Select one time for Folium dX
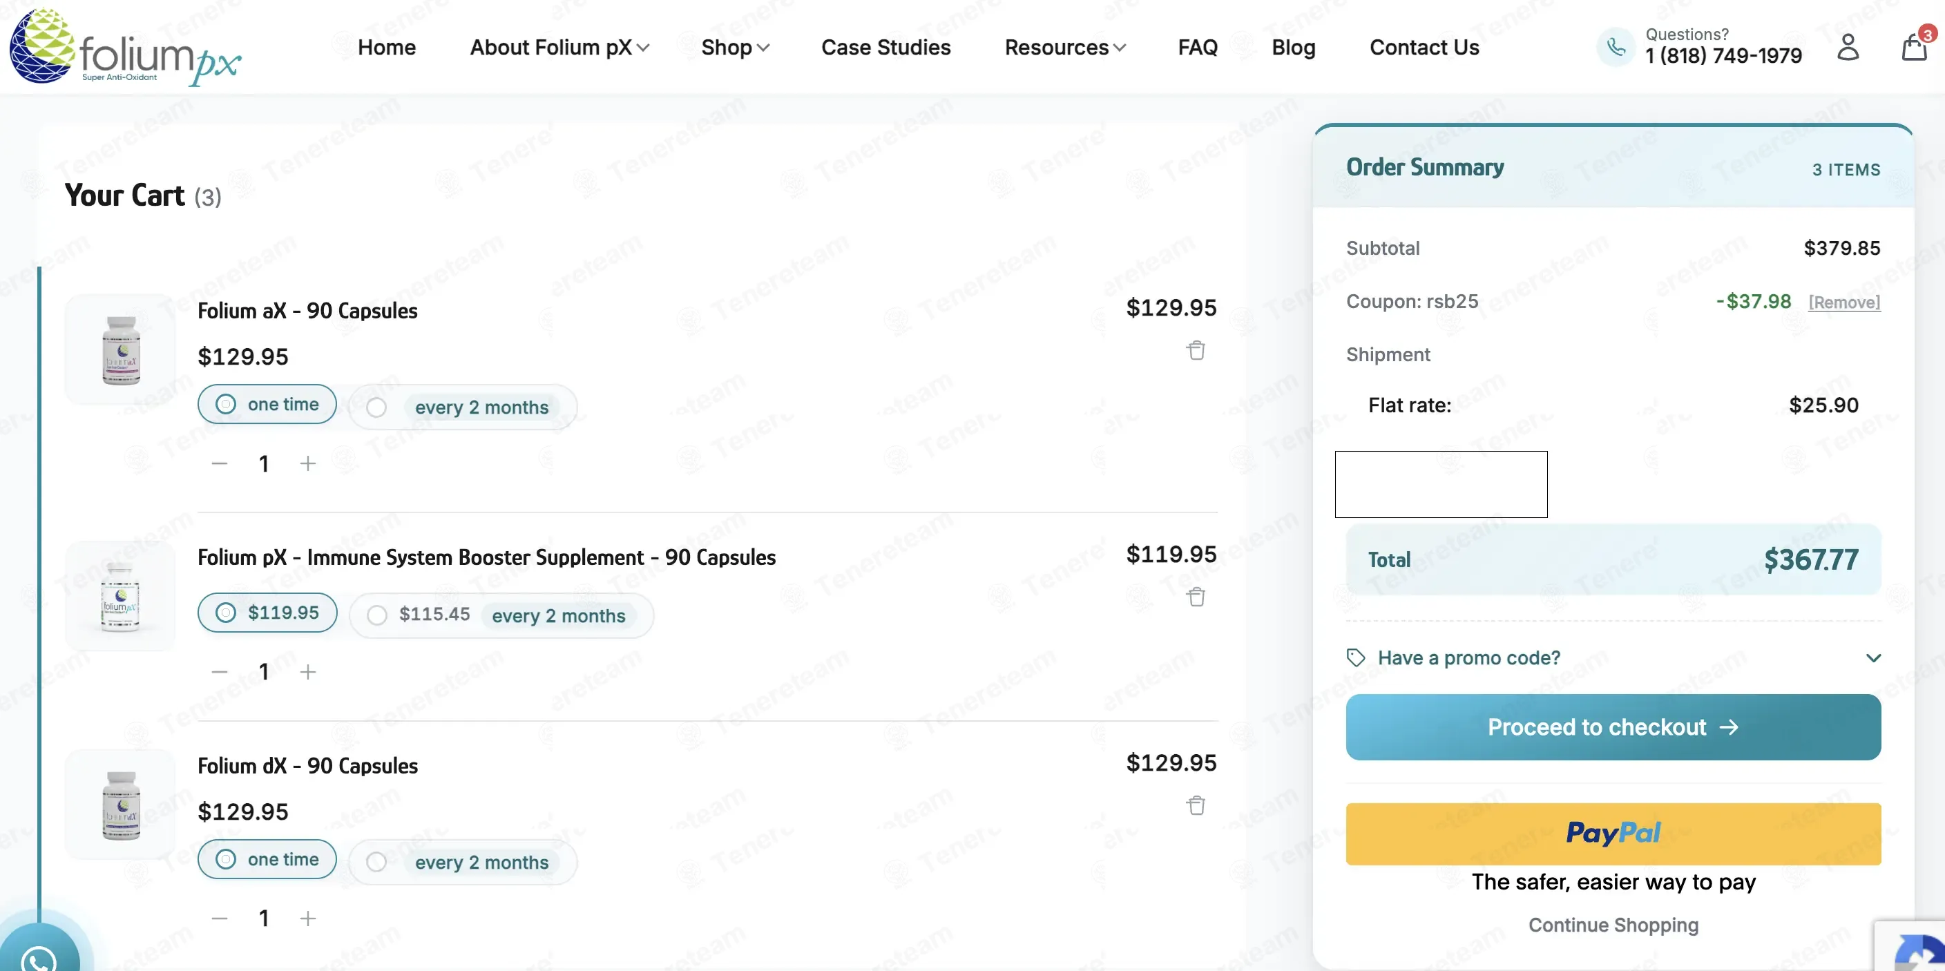This screenshot has width=1945, height=971. pyautogui.click(x=267, y=859)
